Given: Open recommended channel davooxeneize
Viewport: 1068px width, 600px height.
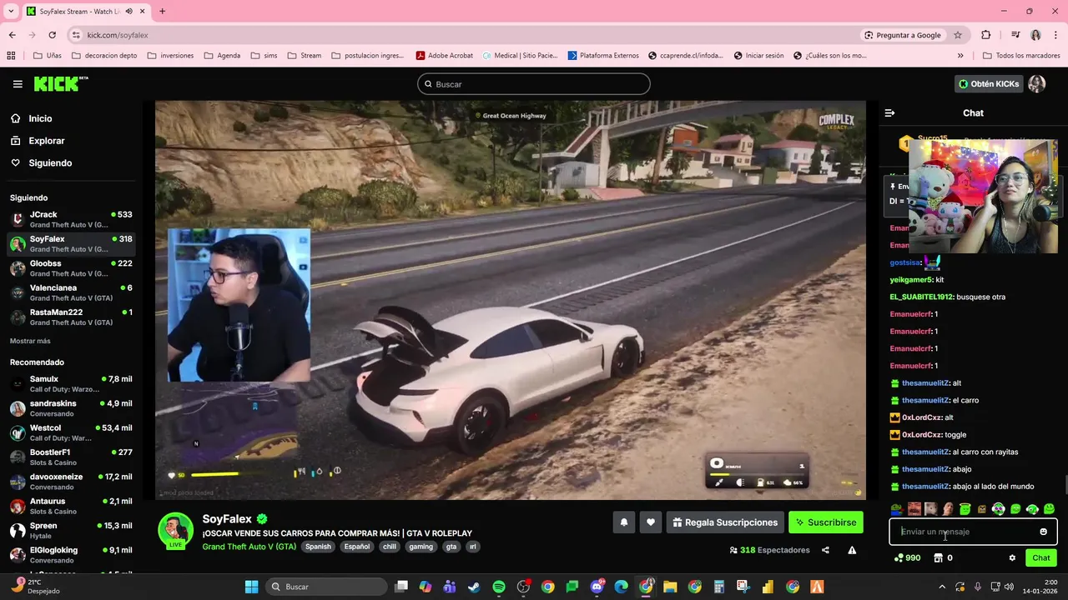Looking at the screenshot, I should coord(71,482).
